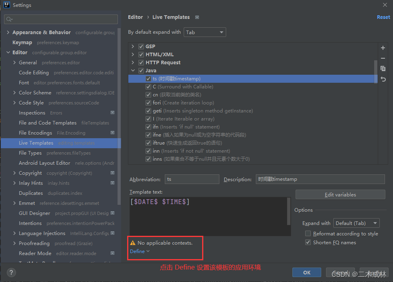Click the project-level icon beside Inspections

113,112
